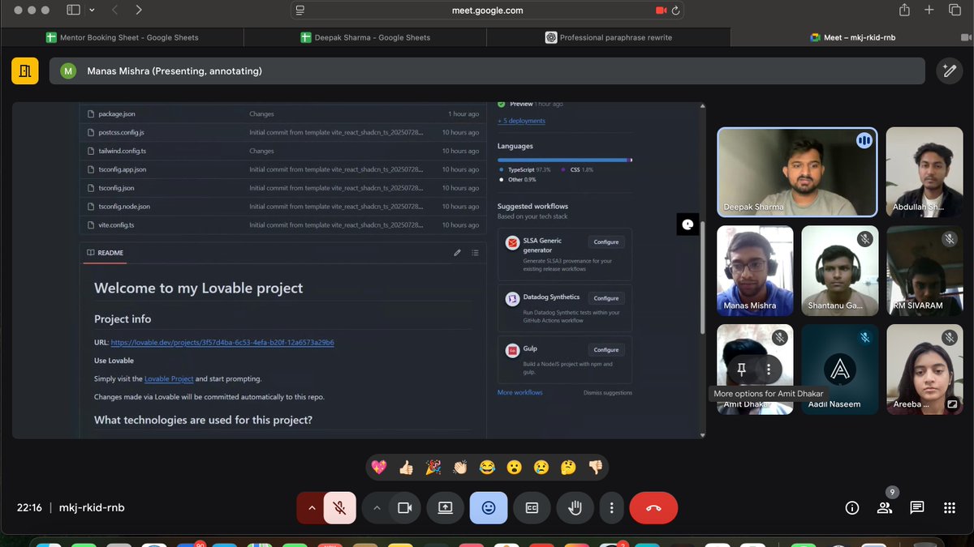Switch to Professional paraphrase rewrite tab

[609, 37]
